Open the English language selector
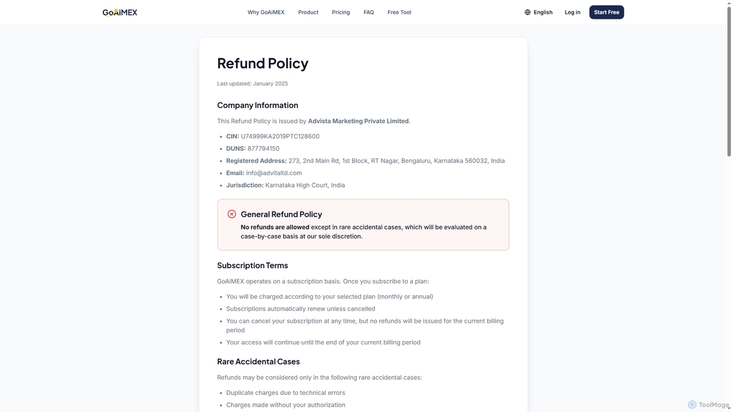 539,12
